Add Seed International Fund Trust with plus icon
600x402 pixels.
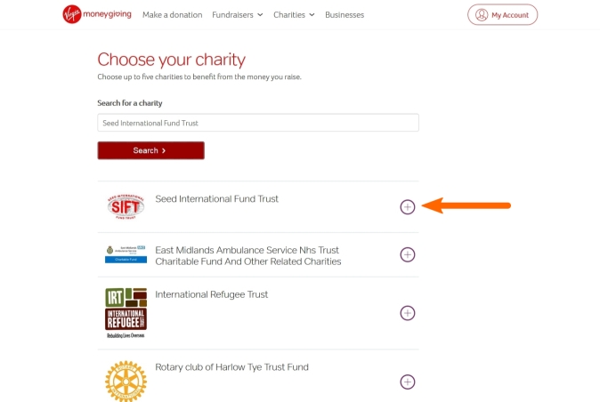(x=408, y=206)
